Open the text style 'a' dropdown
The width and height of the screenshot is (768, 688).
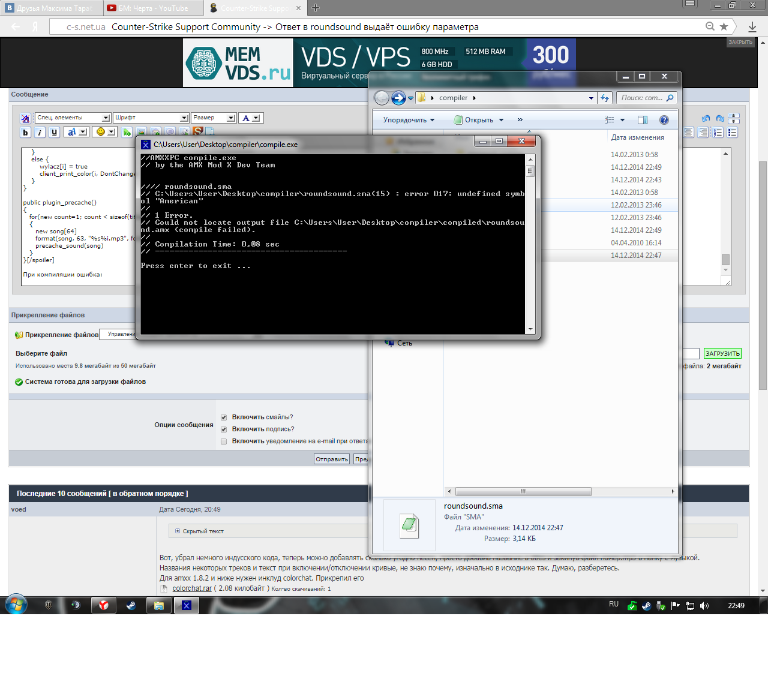pos(77,132)
